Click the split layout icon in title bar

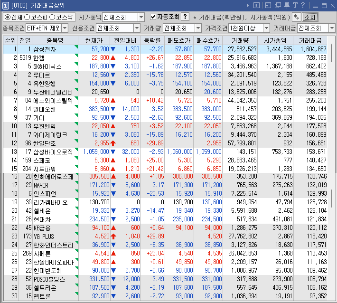pos(268,5)
